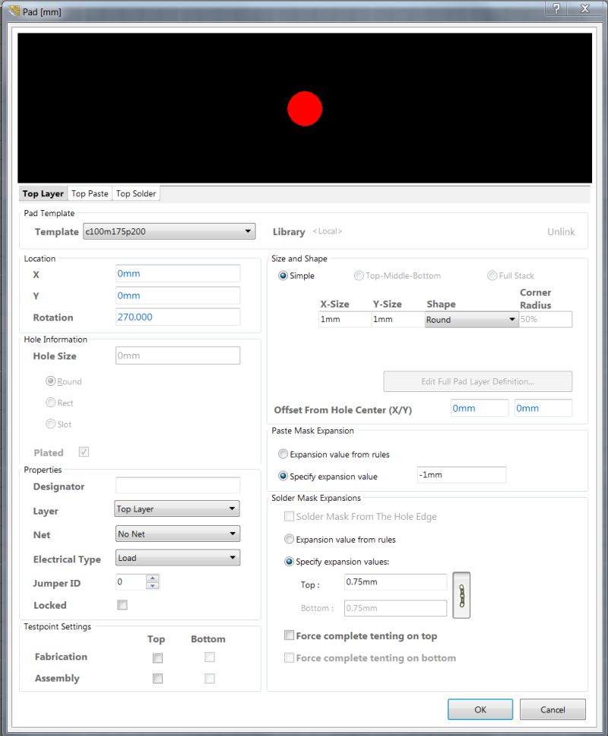608x736 pixels.
Task: Toggle the Locked property checkbox
Action: [122, 605]
